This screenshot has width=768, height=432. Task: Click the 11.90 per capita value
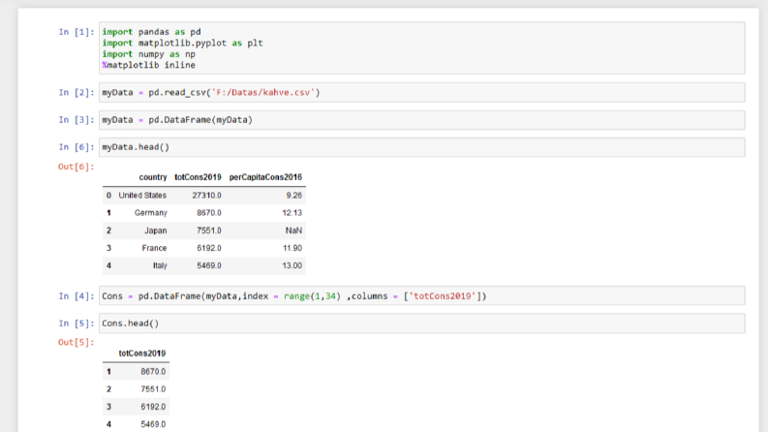[292, 248]
